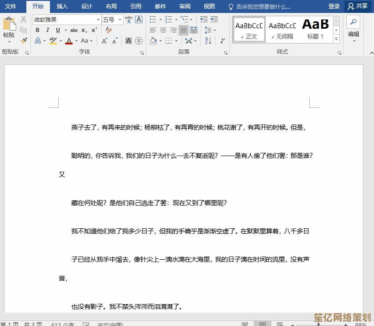Toggle character shading A
This screenshot has height=326, width=374.
(129, 41)
